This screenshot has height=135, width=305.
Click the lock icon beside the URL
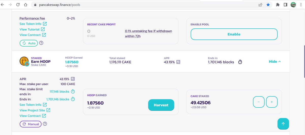point(35,5)
